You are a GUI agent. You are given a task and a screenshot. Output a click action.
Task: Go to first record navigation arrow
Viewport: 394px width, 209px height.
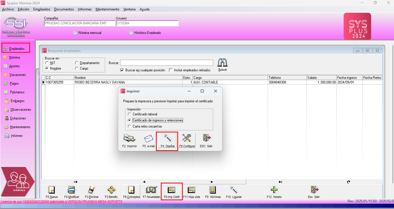(76, 182)
